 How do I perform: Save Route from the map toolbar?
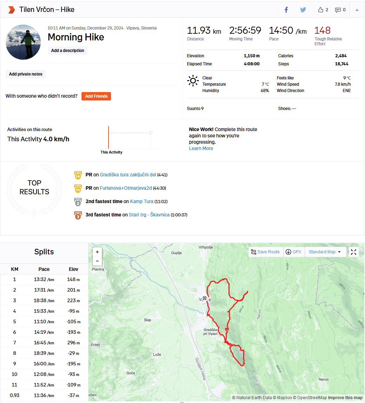(x=266, y=252)
